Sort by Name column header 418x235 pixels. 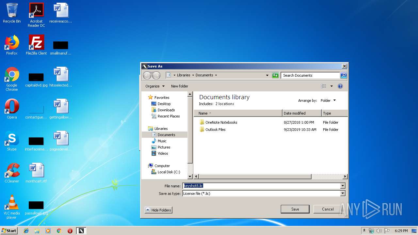point(238,113)
